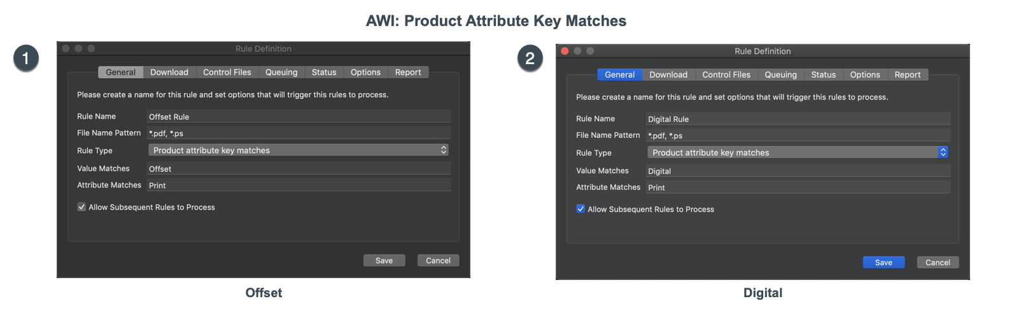Screen dimensions: 1021x320
Task: Click the blue Save button in Digital dialog
Action: click(x=884, y=262)
